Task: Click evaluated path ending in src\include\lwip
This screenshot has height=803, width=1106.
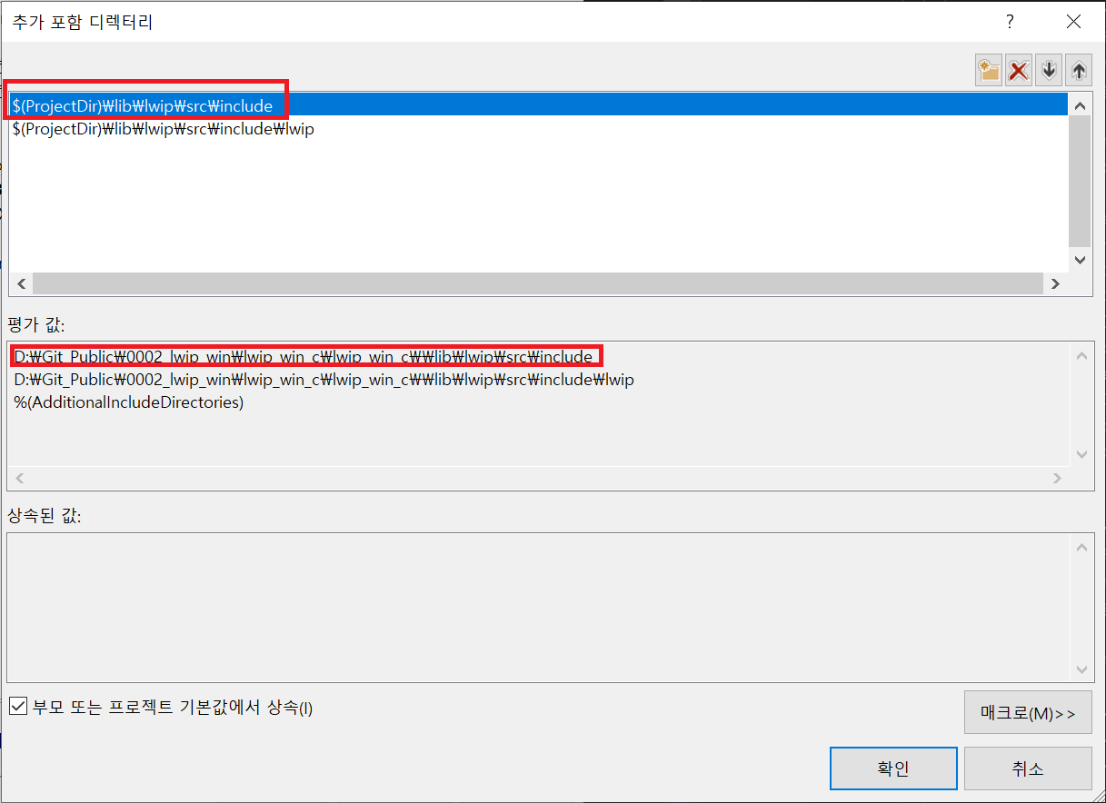Action: coord(324,380)
